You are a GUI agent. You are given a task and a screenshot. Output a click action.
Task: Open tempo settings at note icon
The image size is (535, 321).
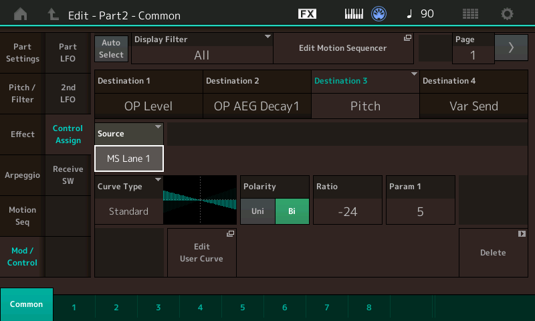pos(419,14)
